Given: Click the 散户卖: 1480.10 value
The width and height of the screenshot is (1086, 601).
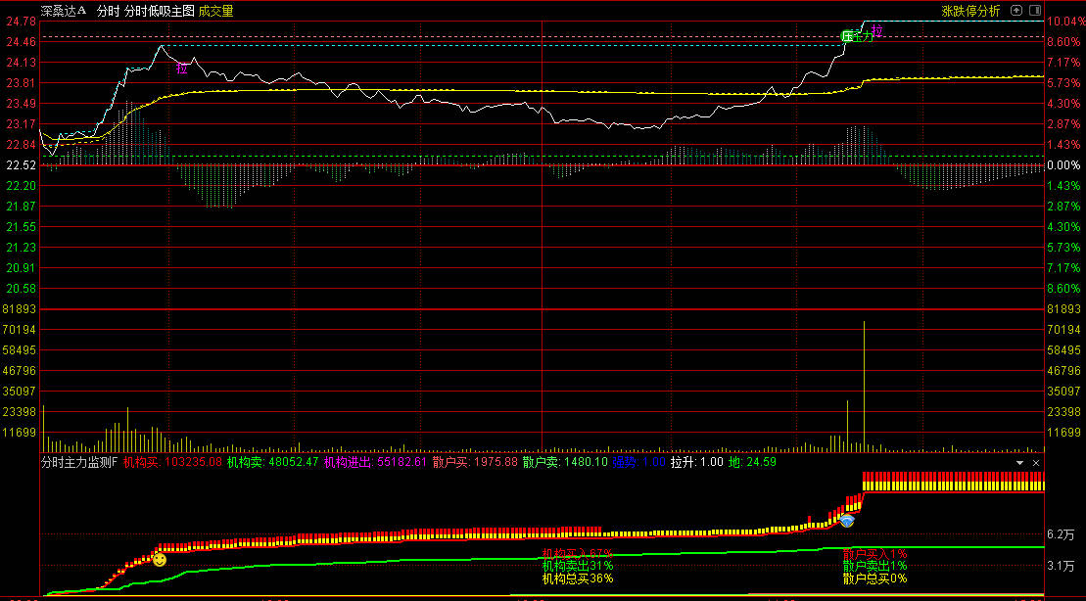Looking at the screenshot, I should [x=565, y=462].
